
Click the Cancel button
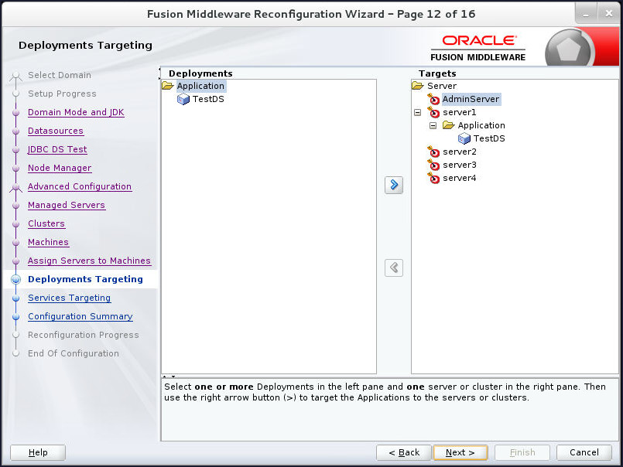pyautogui.click(x=584, y=452)
